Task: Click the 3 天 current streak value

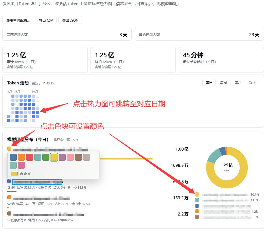Action: pos(123,35)
